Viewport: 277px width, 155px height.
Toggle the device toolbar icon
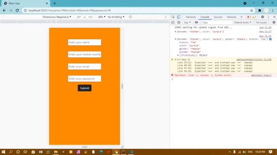point(178,17)
